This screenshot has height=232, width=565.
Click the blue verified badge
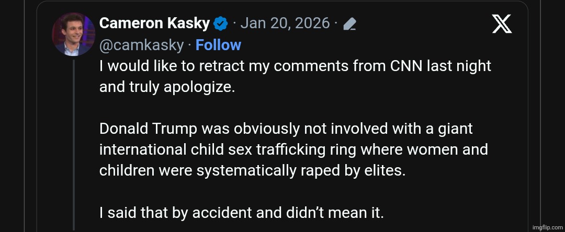pyautogui.click(x=220, y=24)
